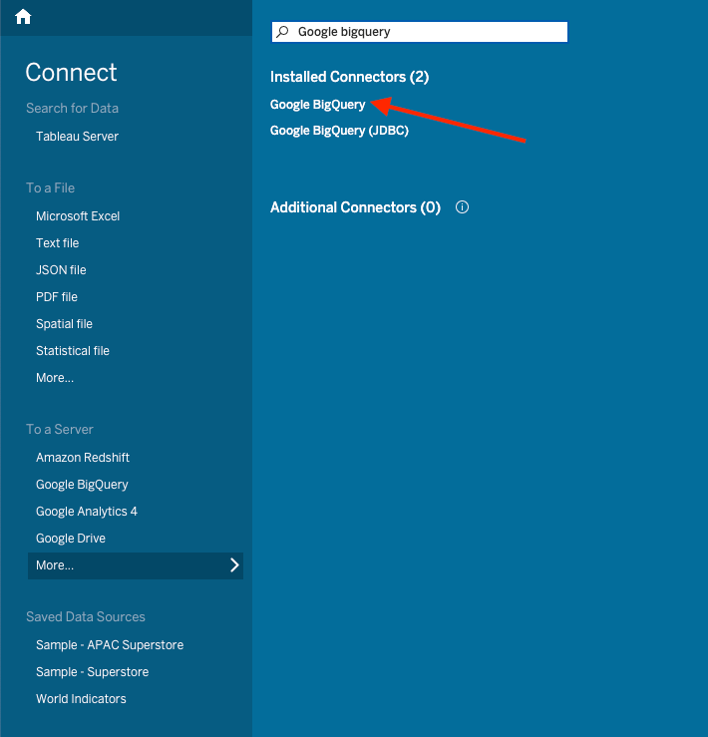Click the Connect pane title

click(x=71, y=73)
